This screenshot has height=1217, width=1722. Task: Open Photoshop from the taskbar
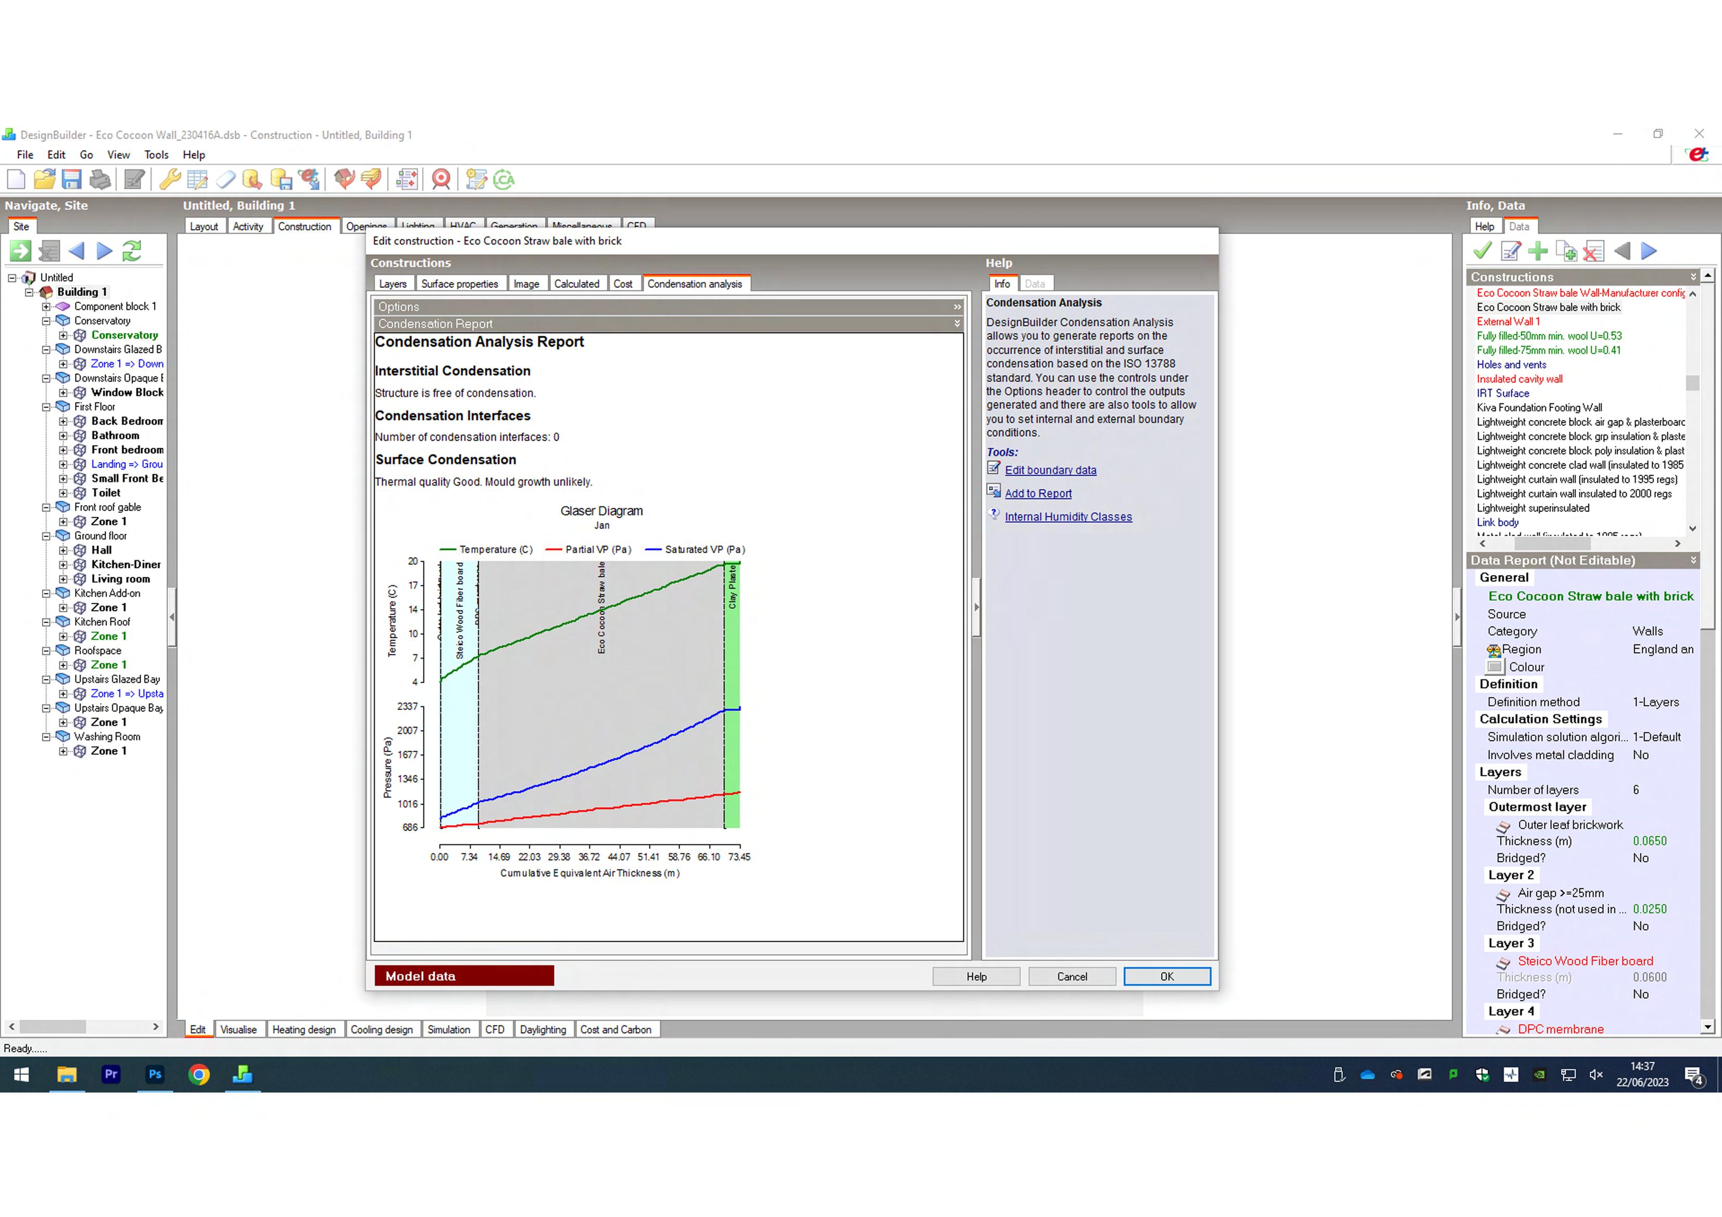click(x=155, y=1074)
